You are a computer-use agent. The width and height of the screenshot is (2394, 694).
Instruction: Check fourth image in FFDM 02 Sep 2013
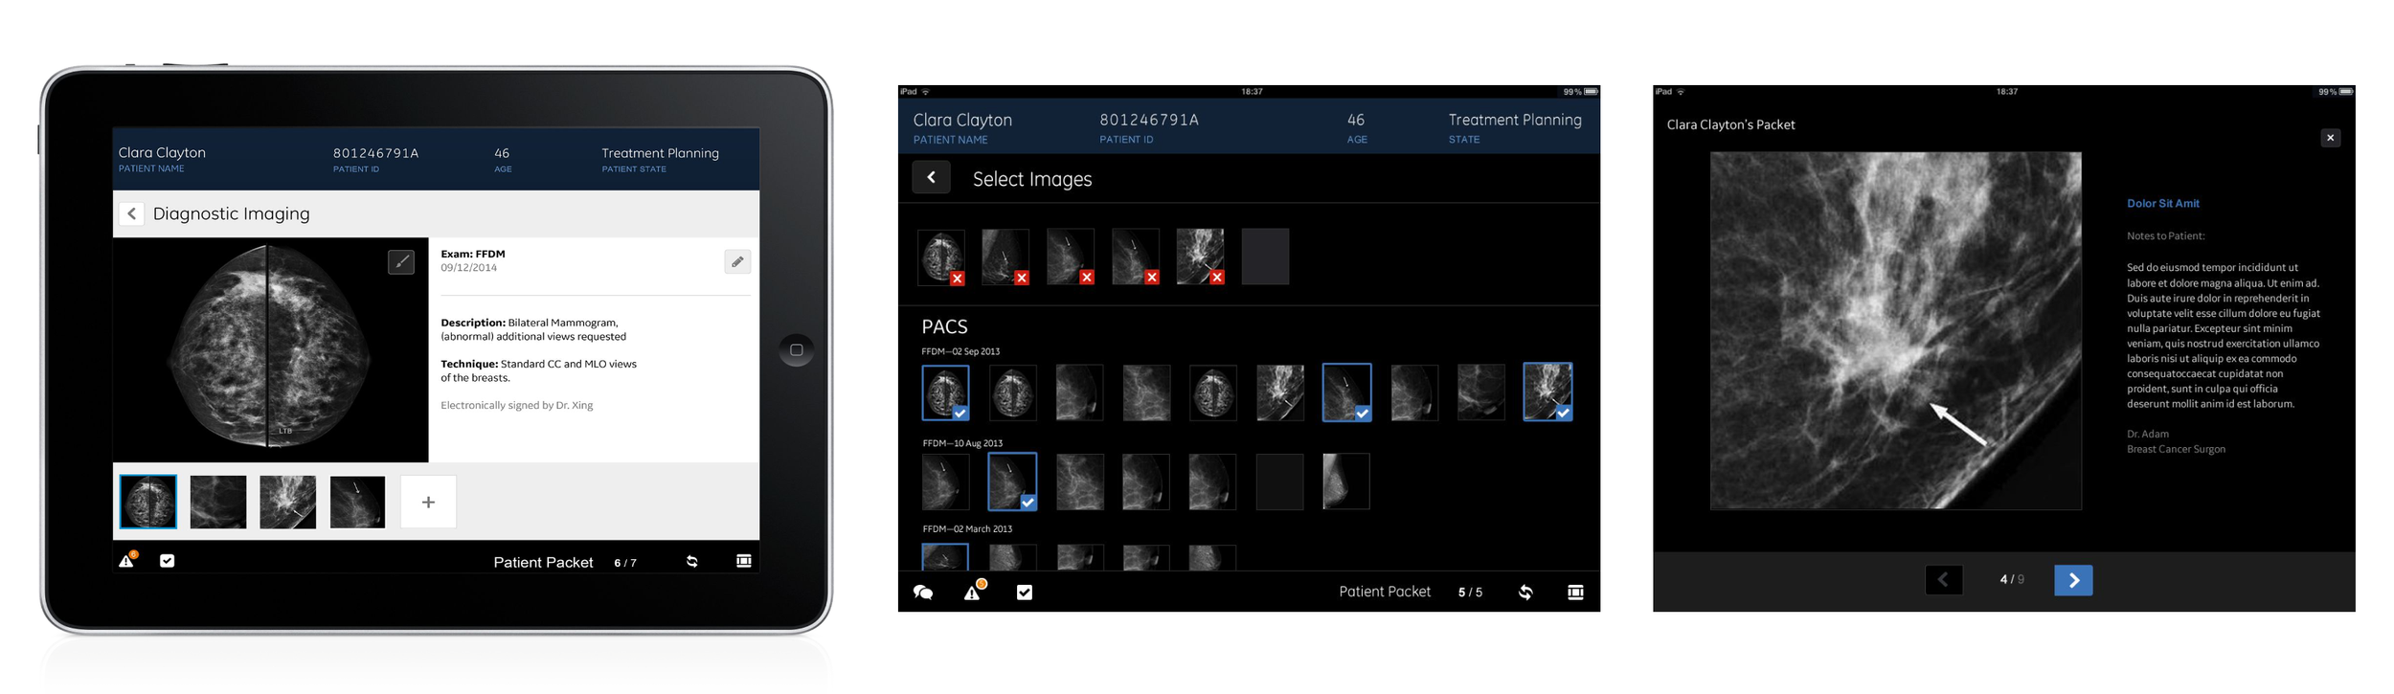click(x=1146, y=392)
